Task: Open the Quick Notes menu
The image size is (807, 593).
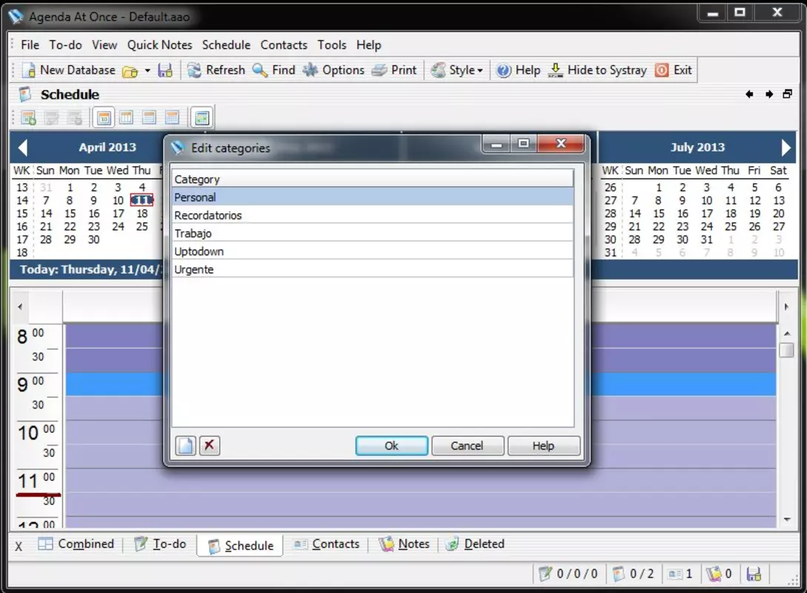Action: tap(159, 44)
